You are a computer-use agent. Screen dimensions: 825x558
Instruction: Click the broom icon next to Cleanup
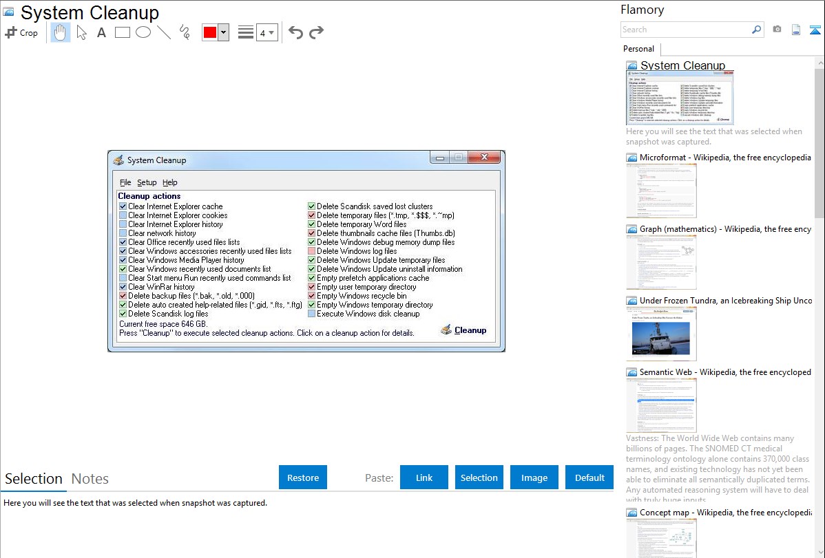pos(446,330)
